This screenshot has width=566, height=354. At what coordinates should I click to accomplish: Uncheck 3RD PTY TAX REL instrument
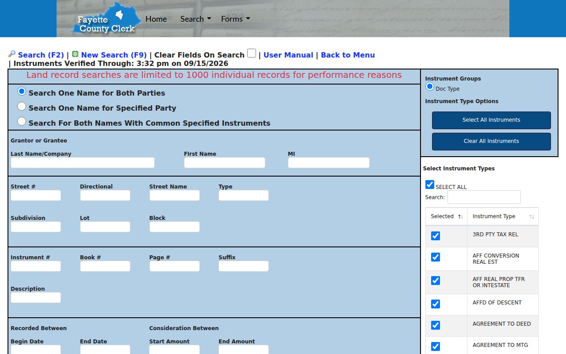click(436, 236)
